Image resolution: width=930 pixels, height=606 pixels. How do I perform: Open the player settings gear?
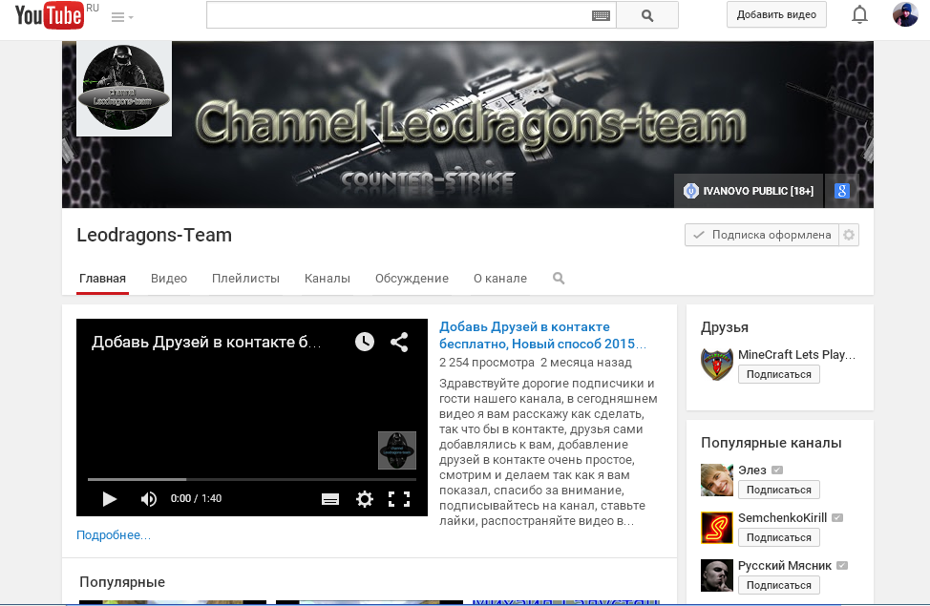365,499
